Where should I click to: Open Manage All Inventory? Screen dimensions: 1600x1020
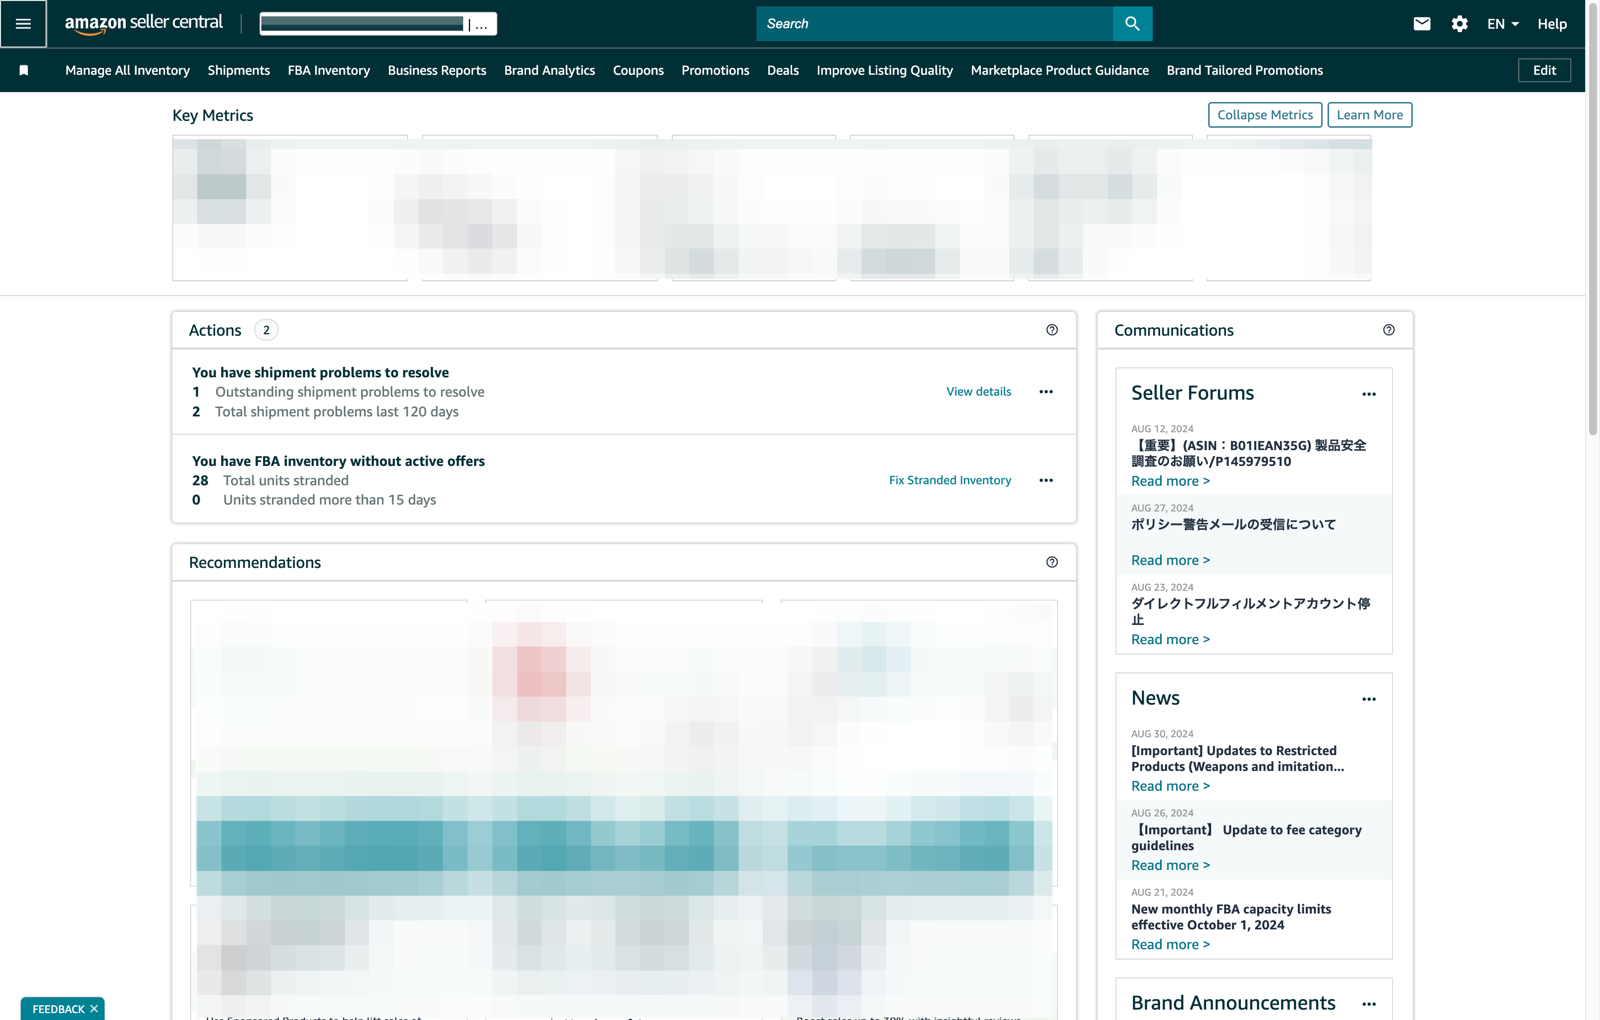[x=128, y=70]
